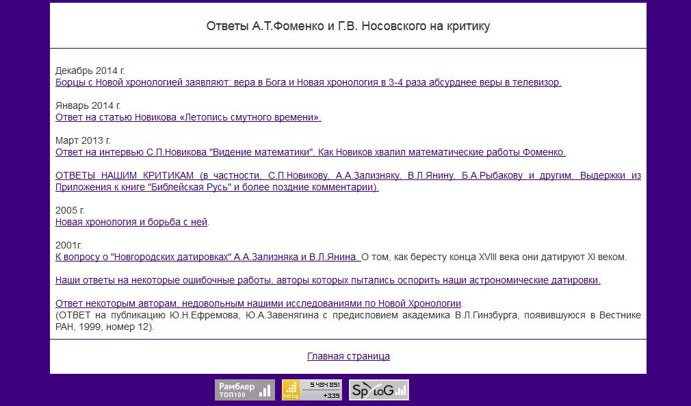The image size is (691, 406).
Task: Open Новая хронология и борьба с ней link
Action: coord(131,223)
